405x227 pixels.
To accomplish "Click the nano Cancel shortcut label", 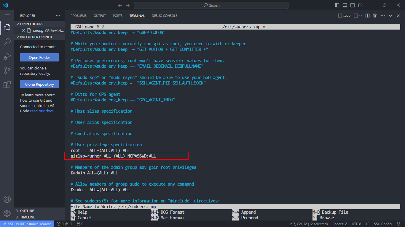I will (85, 218).
